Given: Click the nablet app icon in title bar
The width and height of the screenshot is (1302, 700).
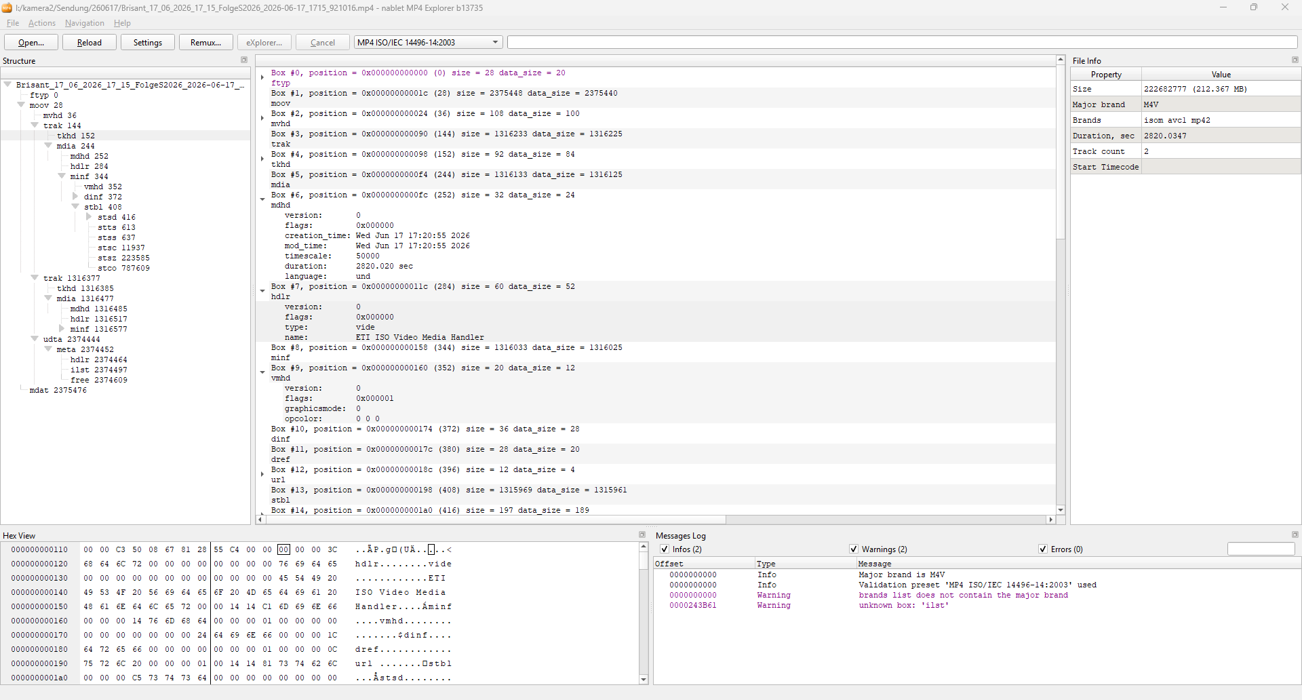Looking at the screenshot, I should click(x=7, y=7).
